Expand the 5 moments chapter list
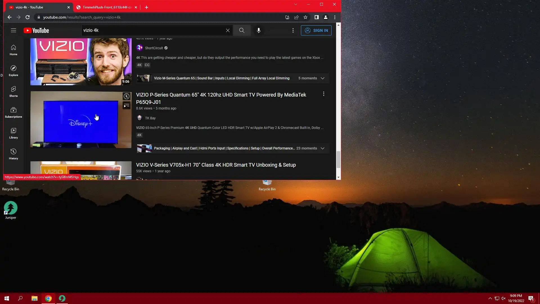540x304 pixels. click(323, 78)
